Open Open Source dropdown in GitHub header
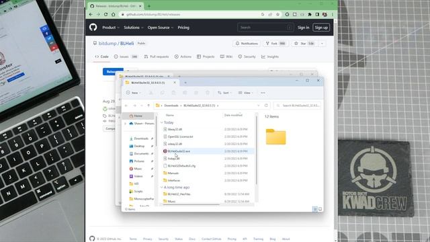The image size is (430, 242). click(x=161, y=28)
